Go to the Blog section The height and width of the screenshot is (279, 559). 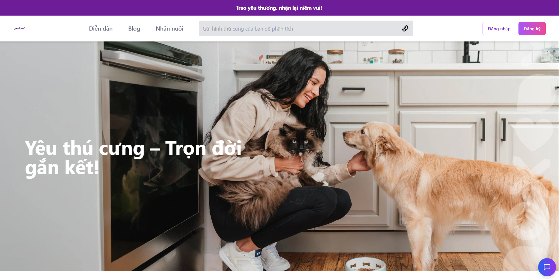[134, 29]
